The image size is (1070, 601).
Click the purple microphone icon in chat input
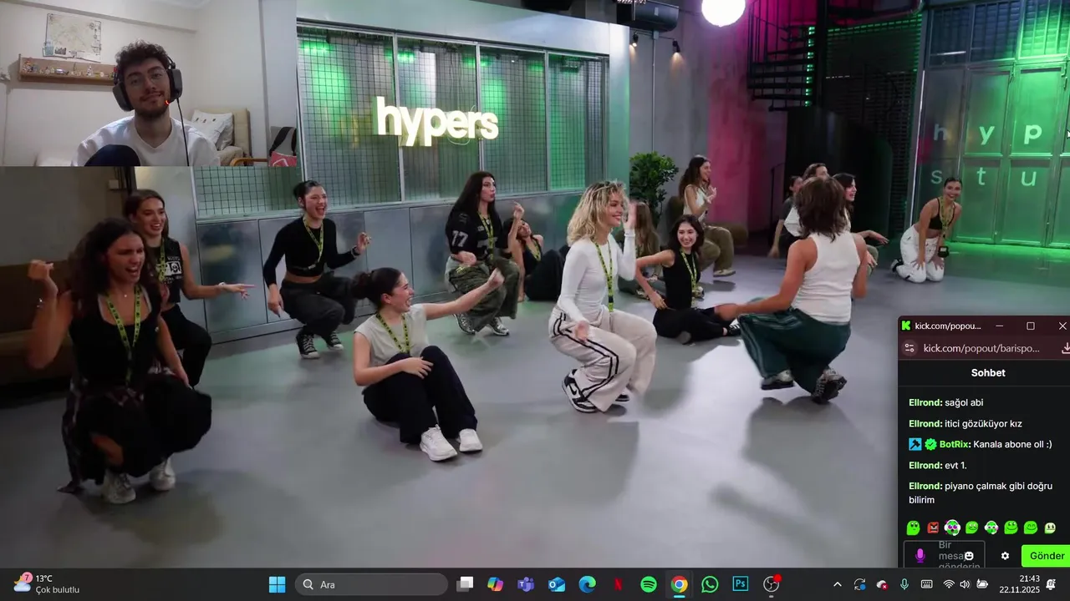(x=920, y=556)
